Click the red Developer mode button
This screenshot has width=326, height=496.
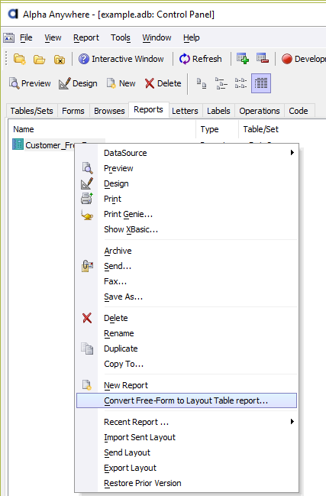click(303, 59)
